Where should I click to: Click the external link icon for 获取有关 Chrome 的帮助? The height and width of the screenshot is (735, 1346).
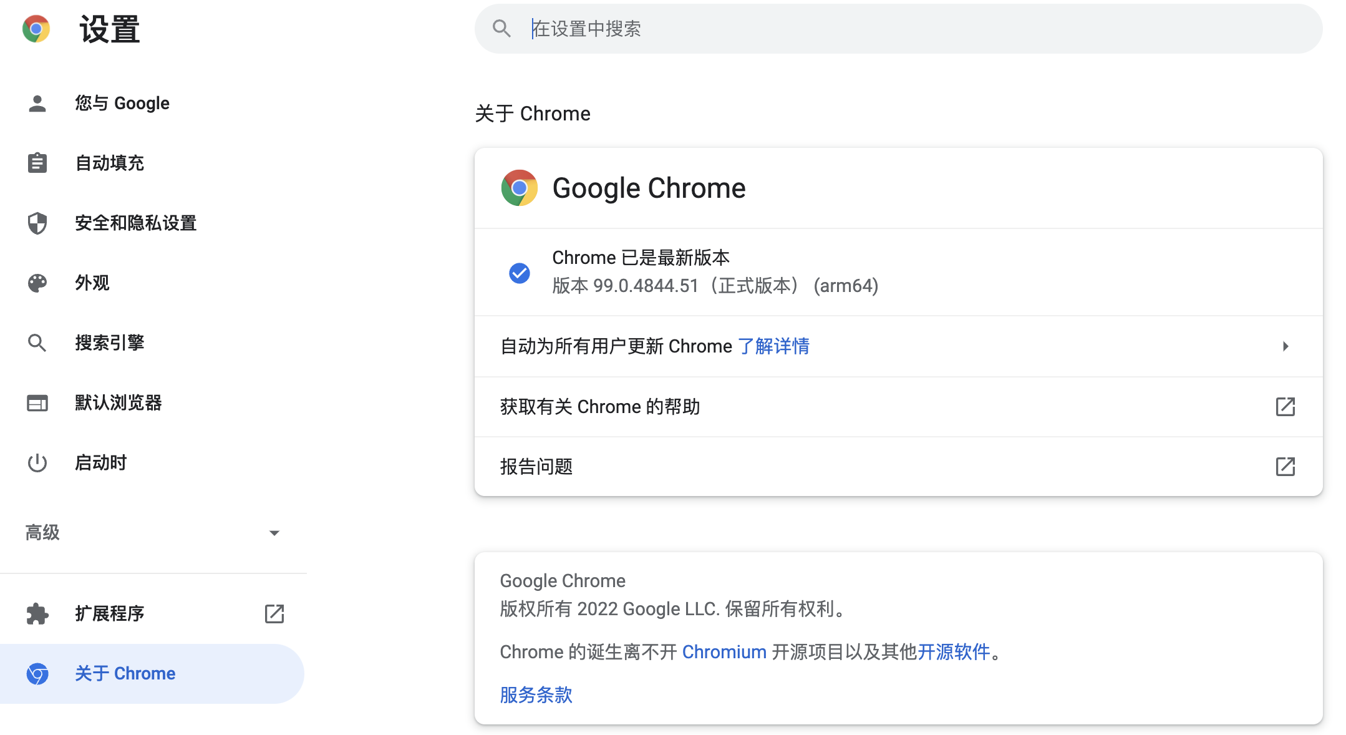1285,407
